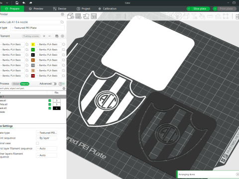Click the Arrange all objects icon
The width and height of the screenshot is (239, 179).
pos(94,16)
